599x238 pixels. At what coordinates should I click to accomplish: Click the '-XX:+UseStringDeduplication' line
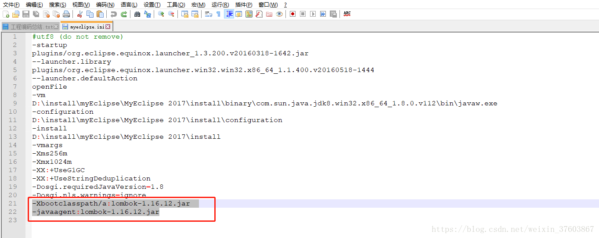(91, 179)
